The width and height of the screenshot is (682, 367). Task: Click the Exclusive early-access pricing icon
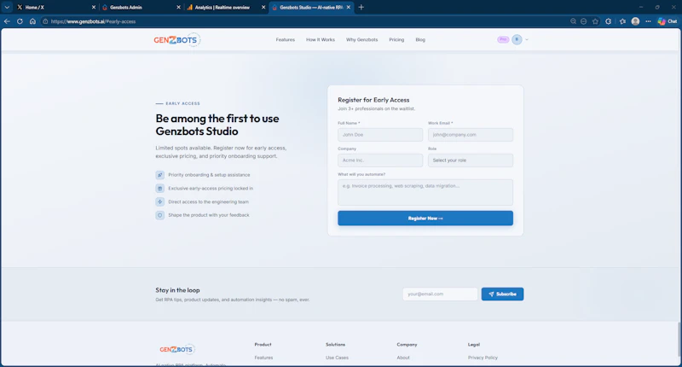[160, 189]
